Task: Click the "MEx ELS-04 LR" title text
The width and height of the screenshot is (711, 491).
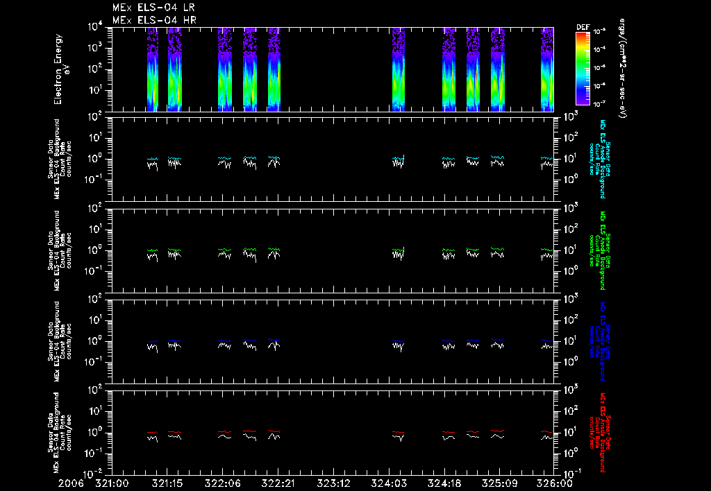Action: coord(153,8)
